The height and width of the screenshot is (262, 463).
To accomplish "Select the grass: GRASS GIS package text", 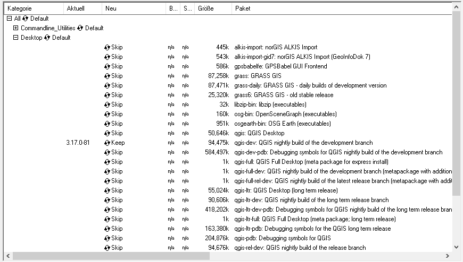I will click(258, 76).
